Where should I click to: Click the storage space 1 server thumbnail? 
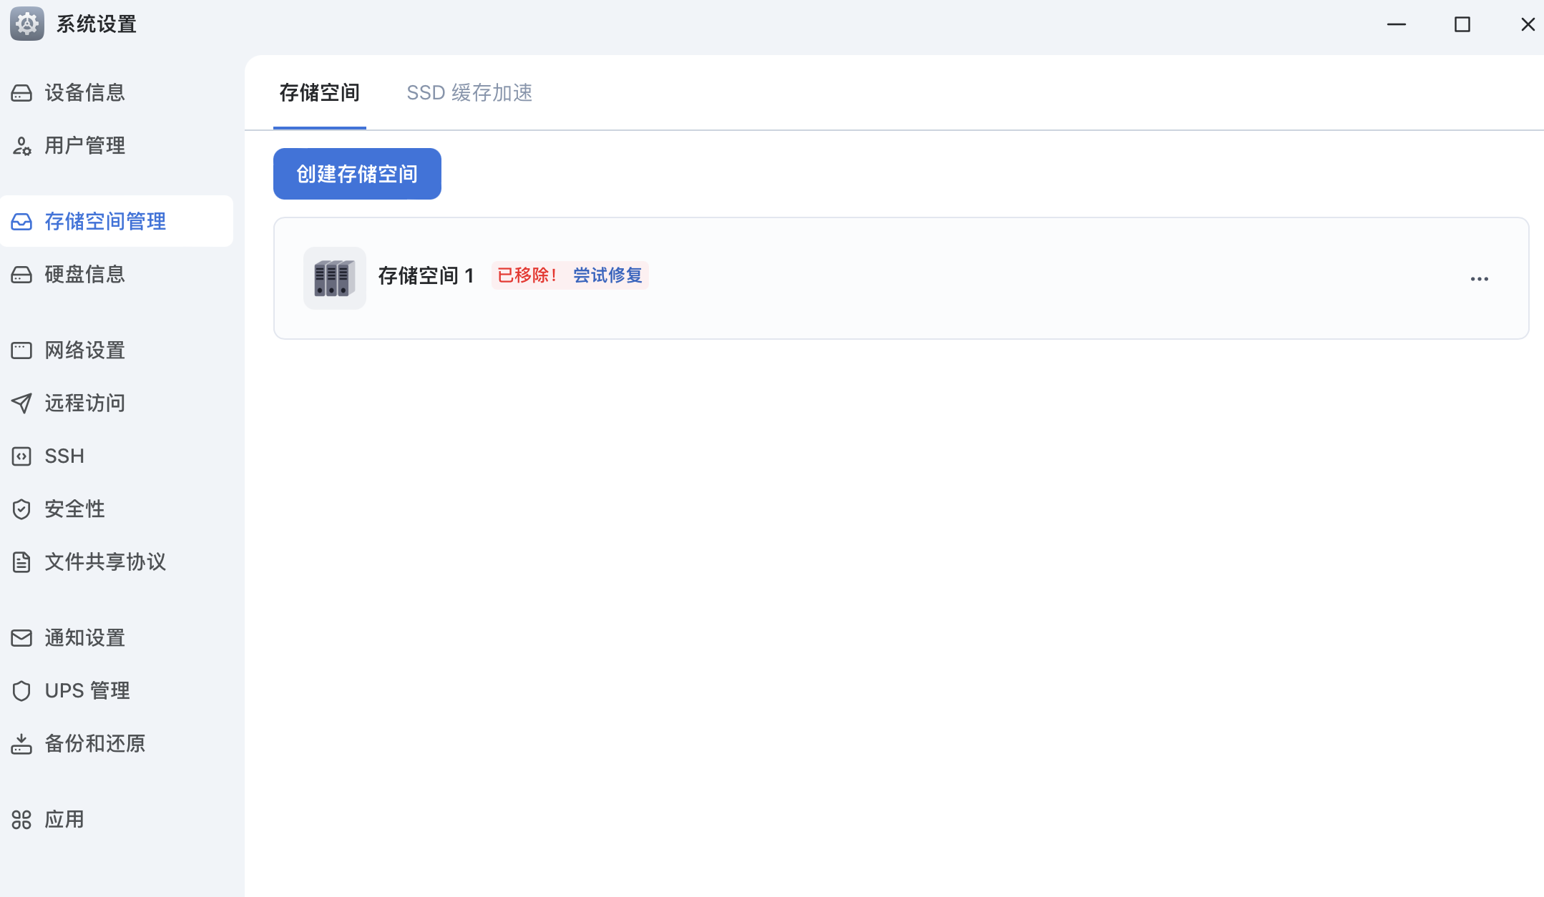(x=334, y=278)
